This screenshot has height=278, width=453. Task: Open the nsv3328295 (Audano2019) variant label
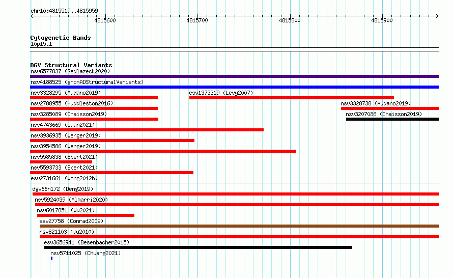tap(66, 93)
